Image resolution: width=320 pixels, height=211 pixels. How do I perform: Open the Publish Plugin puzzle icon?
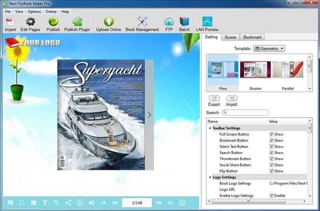click(x=77, y=21)
